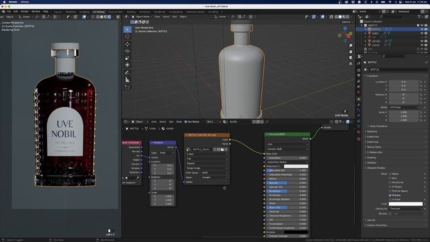This screenshot has height=242, width=430.
Task: Select the Move tool in the viewport toolbar
Action: [x=127, y=44]
